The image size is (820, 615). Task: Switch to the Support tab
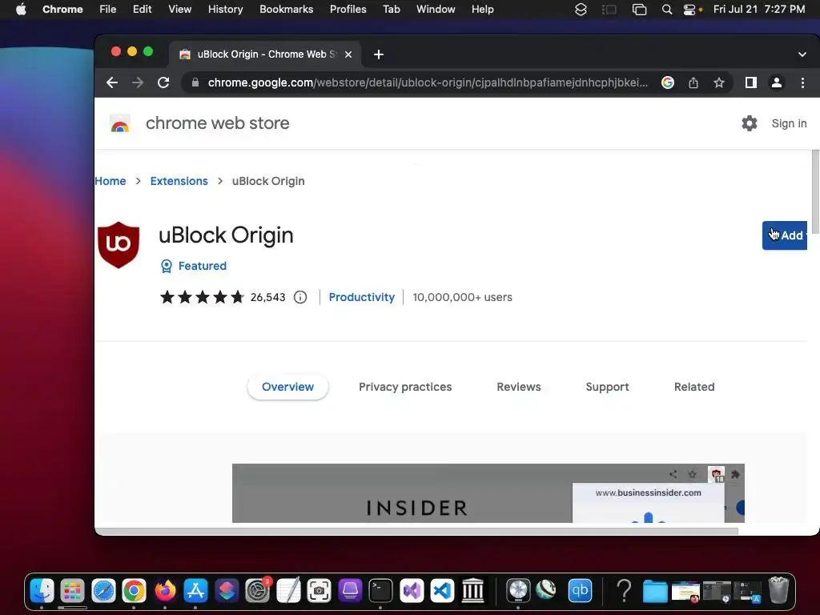607,387
